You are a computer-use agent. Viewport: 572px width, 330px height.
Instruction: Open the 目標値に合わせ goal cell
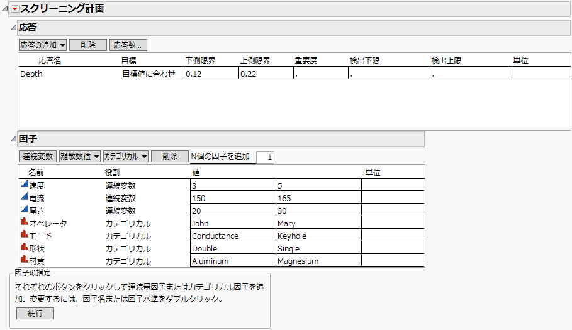coord(152,73)
